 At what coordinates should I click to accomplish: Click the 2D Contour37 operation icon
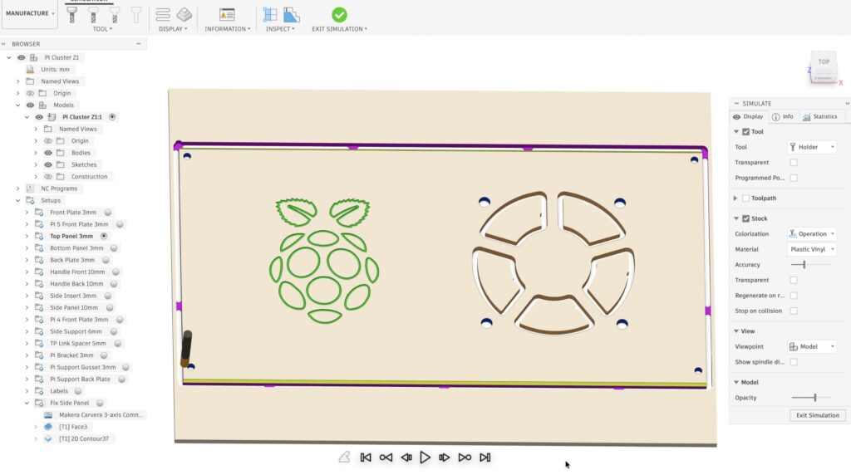[48, 438]
